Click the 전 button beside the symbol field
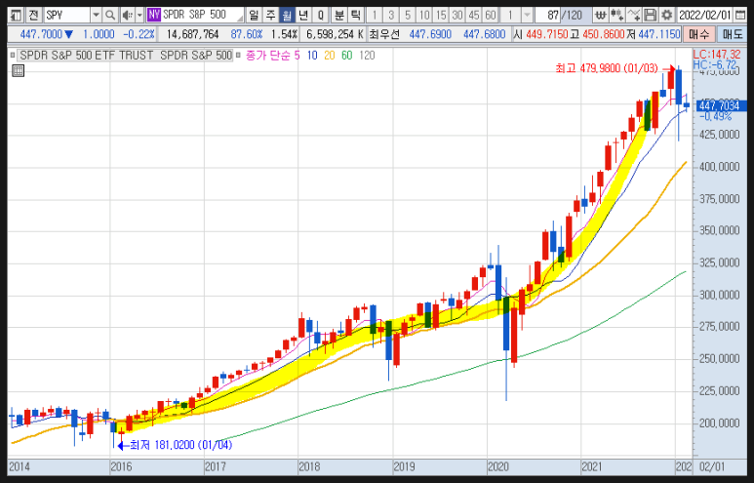The height and width of the screenshot is (483, 754). click(33, 16)
